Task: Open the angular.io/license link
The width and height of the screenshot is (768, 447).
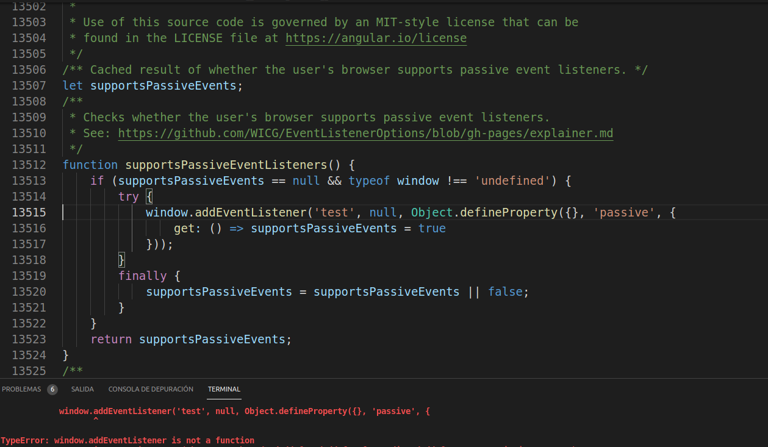Action: pyautogui.click(x=376, y=38)
